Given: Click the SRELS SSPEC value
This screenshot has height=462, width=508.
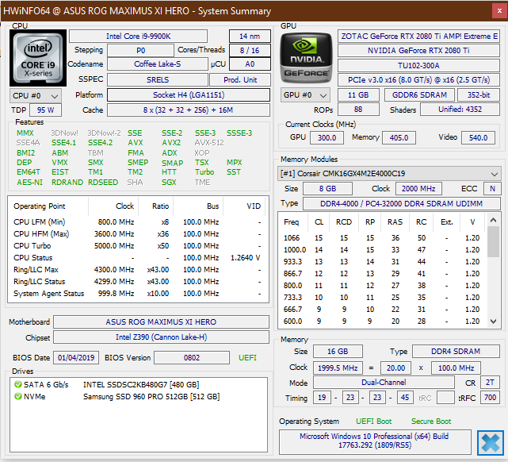Looking at the screenshot, I should [158, 80].
